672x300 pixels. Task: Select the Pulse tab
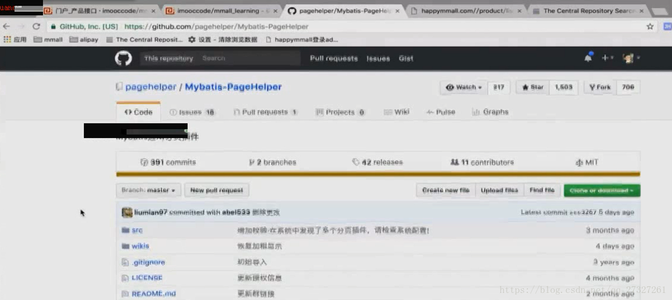click(440, 112)
